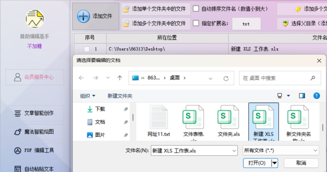Click the blue plus 添加文件 button
This screenshot has height=172, width=327.
96,16
